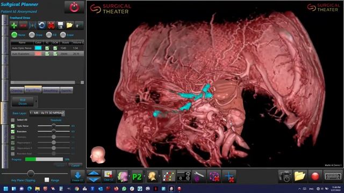Click the golden head orientation icon
344x193 pixels.
tap(152, 176)
